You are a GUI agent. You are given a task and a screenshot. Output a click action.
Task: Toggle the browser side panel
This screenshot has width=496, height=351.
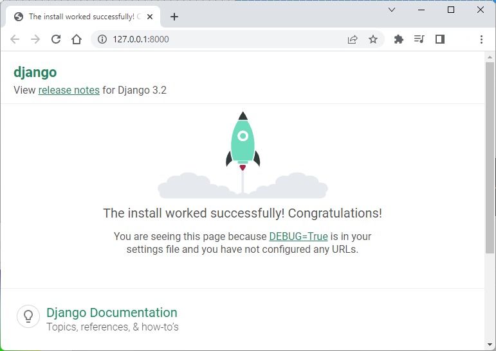pos(440,39)
